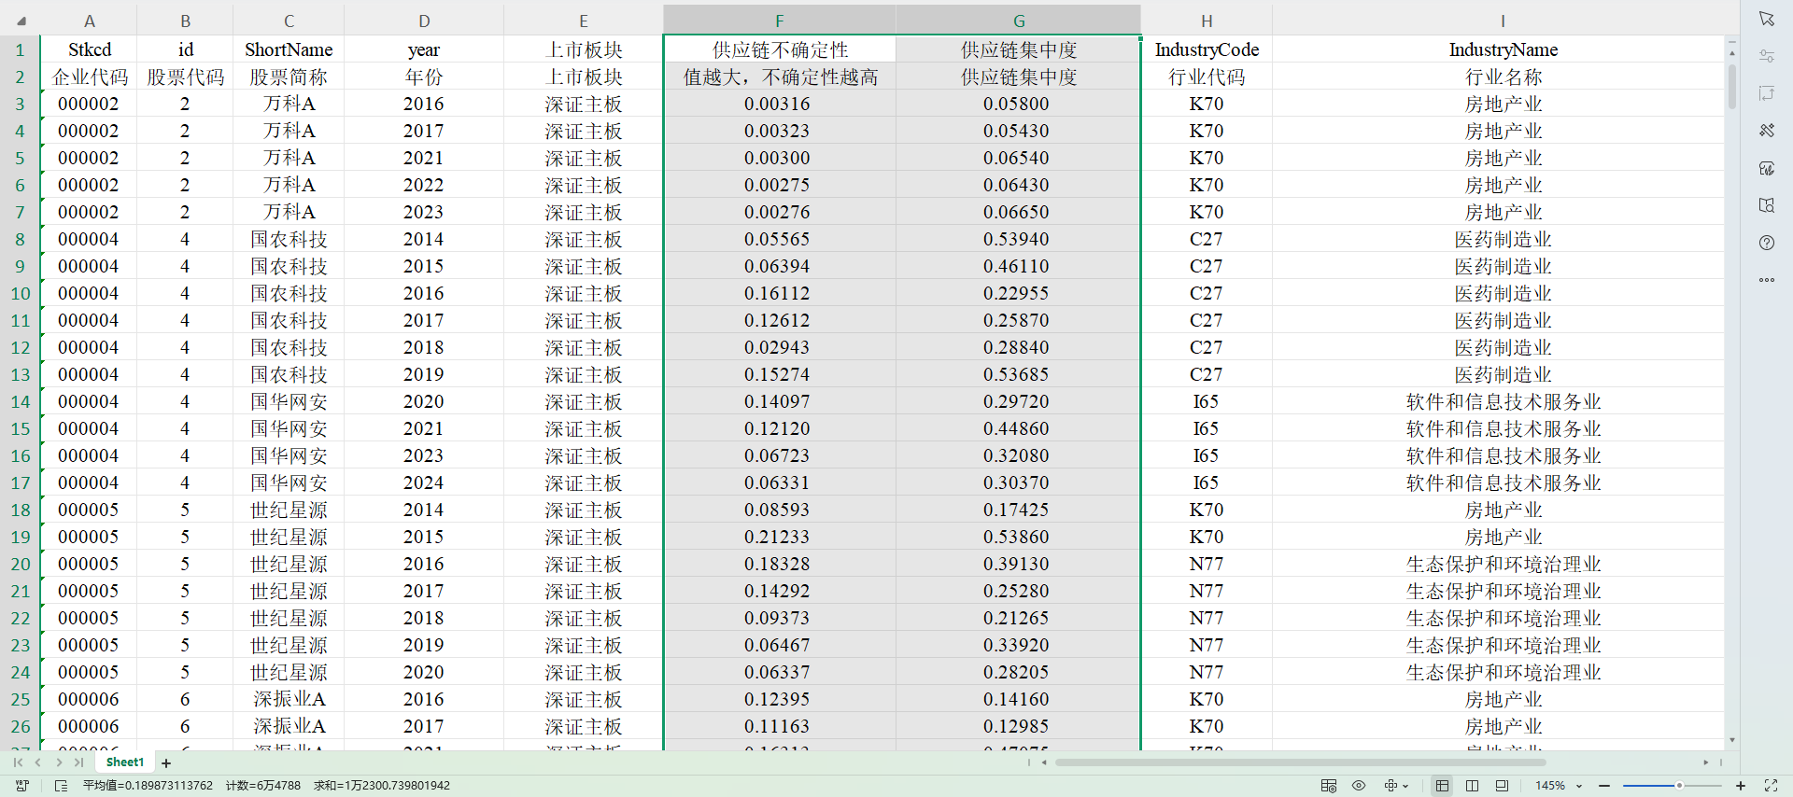This screenshot has height=797, width=1793.
Task: Jump to last sheet navigation arrow
Action: [79, 762]
